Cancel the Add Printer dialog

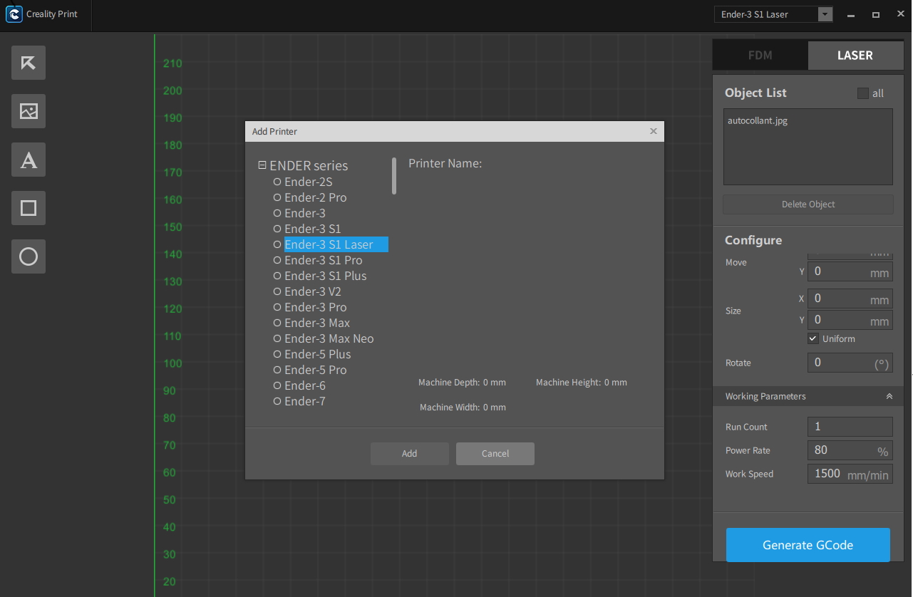495,454
